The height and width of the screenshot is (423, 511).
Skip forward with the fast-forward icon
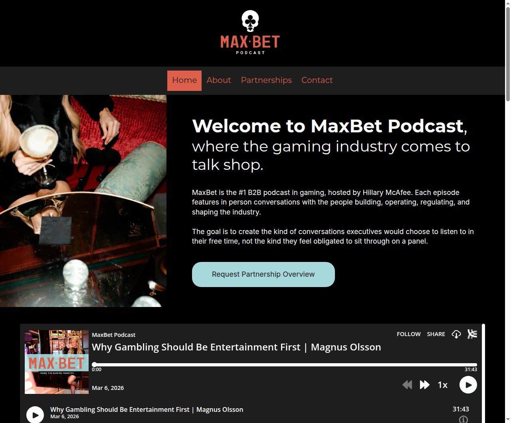(425, 385)
